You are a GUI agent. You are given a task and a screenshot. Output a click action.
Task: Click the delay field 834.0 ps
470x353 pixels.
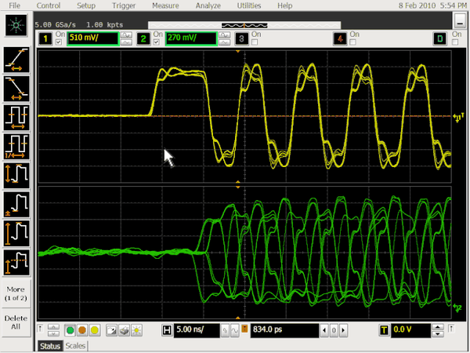pos(284,330)
